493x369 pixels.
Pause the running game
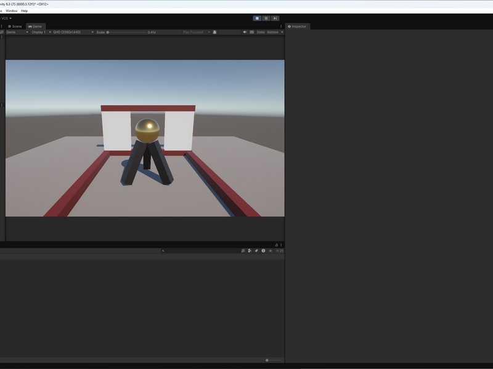(x=266, y=18)
